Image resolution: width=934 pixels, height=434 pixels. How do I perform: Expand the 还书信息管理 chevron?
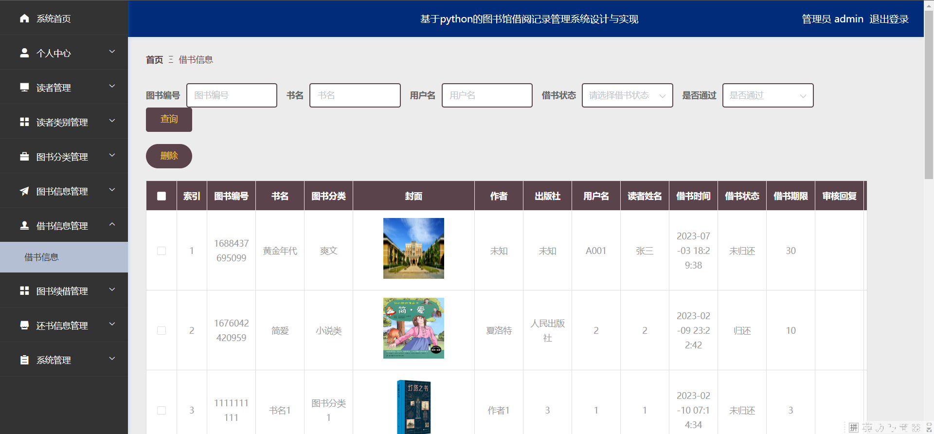112,324
